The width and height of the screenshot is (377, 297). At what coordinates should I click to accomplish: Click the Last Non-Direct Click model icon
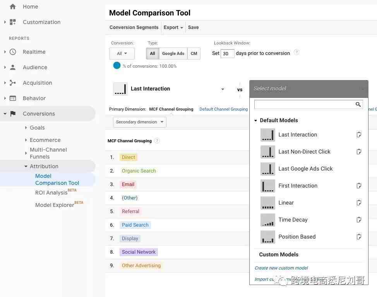click(267, 152)
